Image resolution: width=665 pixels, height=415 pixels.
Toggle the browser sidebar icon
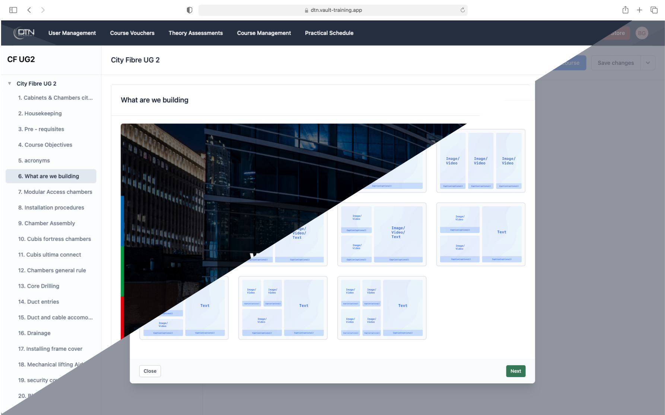pyautogui.click(x=13, y=10)
